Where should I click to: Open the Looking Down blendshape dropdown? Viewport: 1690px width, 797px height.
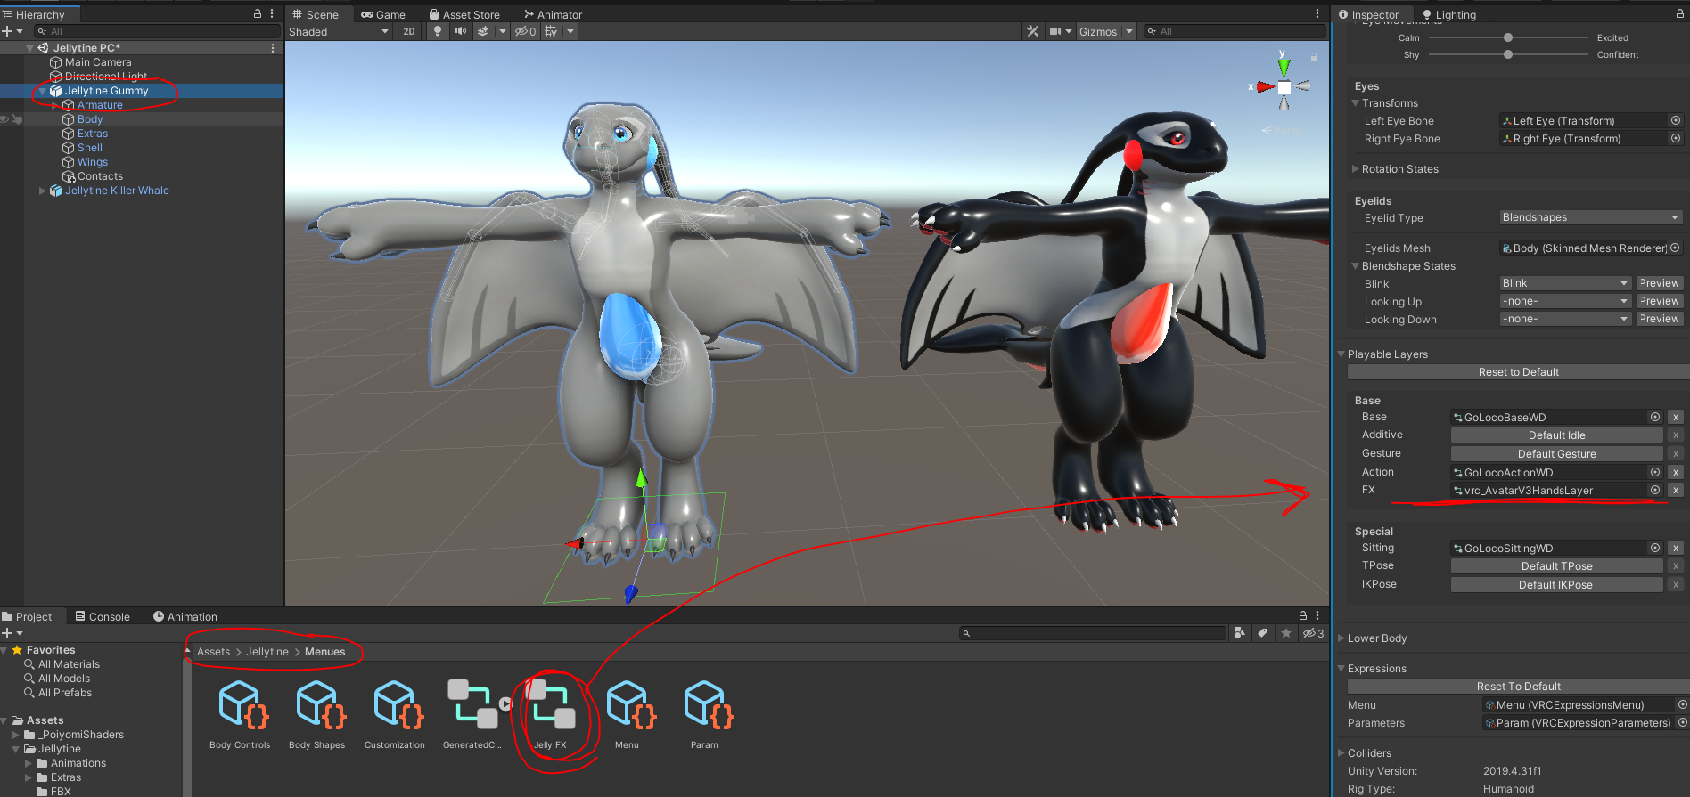coord(1566,319)
